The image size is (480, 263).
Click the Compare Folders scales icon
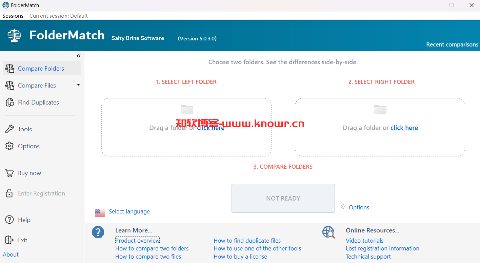click(9, 68)
